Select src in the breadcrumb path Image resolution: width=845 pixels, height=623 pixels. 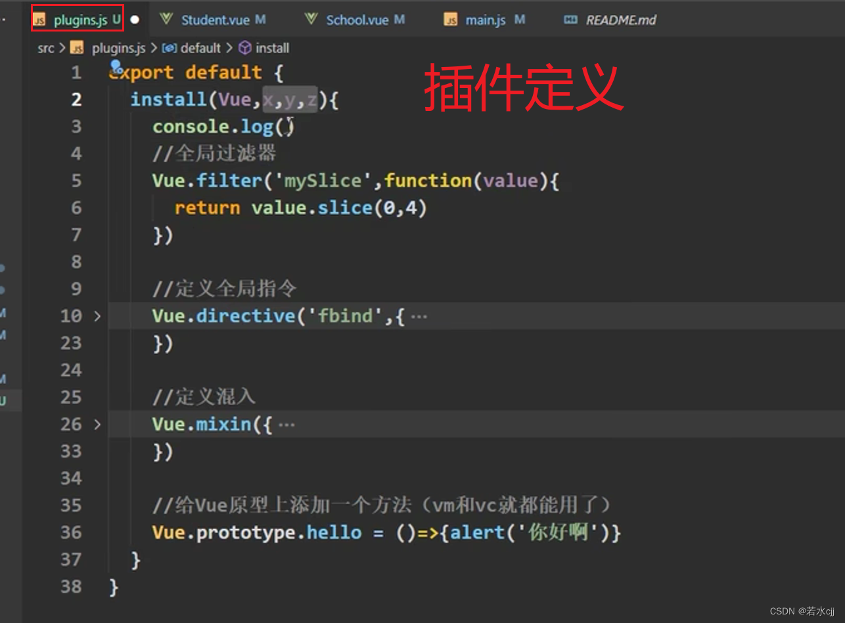pyautogui.click(x=46, y=48)
